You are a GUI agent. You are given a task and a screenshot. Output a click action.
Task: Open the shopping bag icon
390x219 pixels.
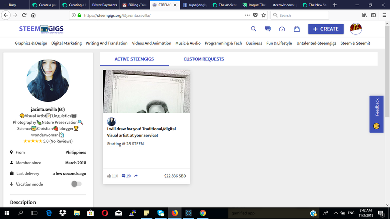coord(297,29)
